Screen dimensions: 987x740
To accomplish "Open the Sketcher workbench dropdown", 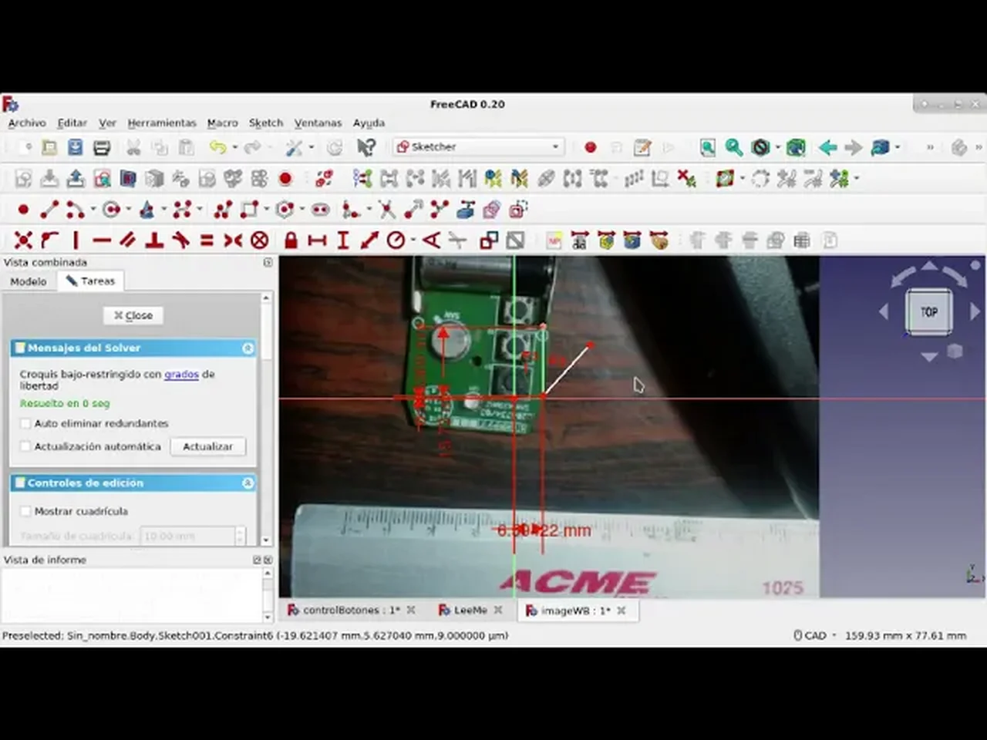I will [x=478, y=146].
